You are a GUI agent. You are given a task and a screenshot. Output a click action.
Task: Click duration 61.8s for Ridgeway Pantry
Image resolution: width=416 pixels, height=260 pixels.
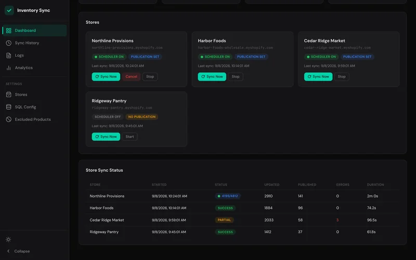(x=371, y=232)
